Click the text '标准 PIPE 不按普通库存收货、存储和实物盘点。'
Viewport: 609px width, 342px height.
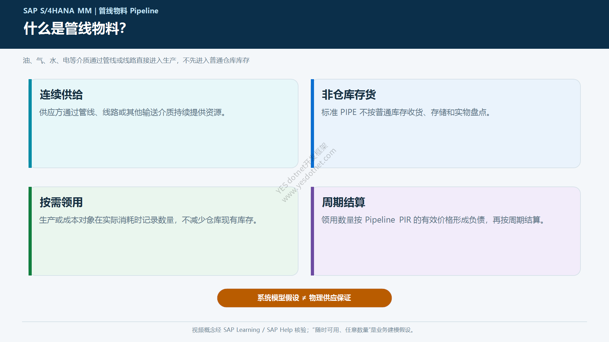(x=406, y=112)
